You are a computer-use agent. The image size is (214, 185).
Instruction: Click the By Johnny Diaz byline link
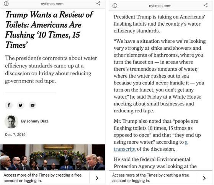35,121
